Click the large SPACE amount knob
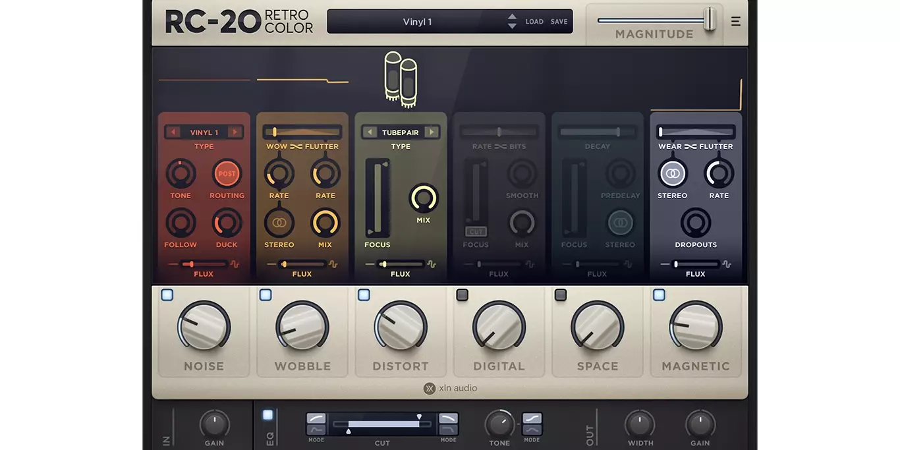This screenshot has width=900, height=450. click(x=598, y=326)
